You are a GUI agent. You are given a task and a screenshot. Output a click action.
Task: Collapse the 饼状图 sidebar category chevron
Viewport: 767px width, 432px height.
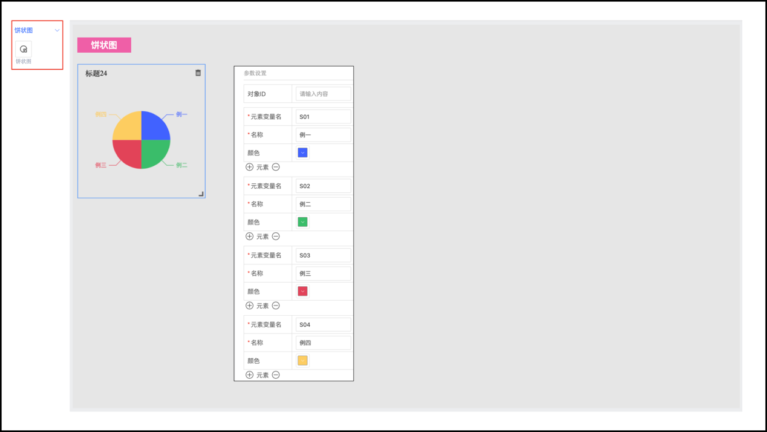(57, 30)
